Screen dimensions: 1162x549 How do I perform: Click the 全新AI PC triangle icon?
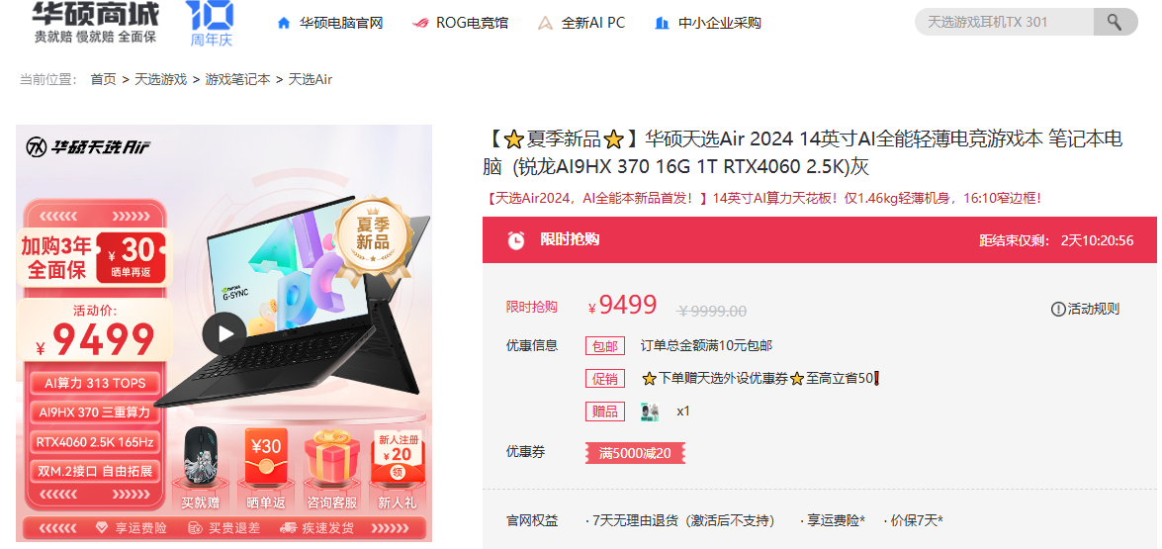(546, 23)
